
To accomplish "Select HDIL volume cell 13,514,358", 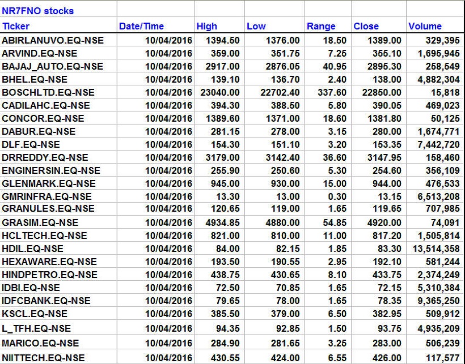I will [434, 249].
